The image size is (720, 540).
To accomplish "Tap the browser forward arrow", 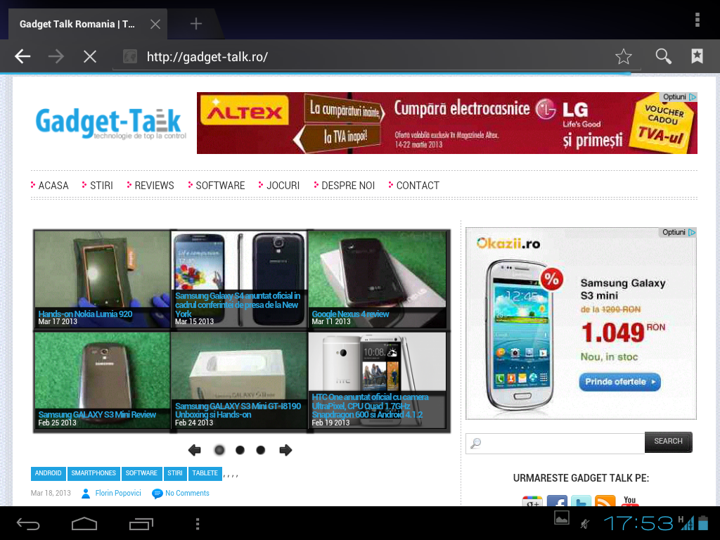I will point(56,56).
